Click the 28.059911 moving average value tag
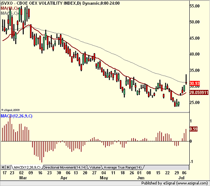Viewport: 210px width, 186px height. click(x=199, y=93)
